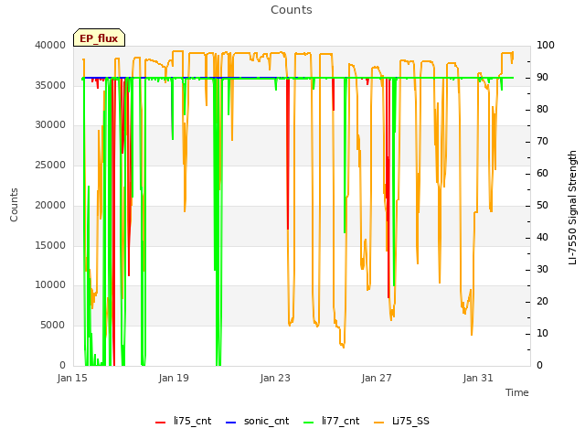This screenshot has height=439, width=585.
Task: Click the Jan 15 axis tick label
Action: point(72,378)
